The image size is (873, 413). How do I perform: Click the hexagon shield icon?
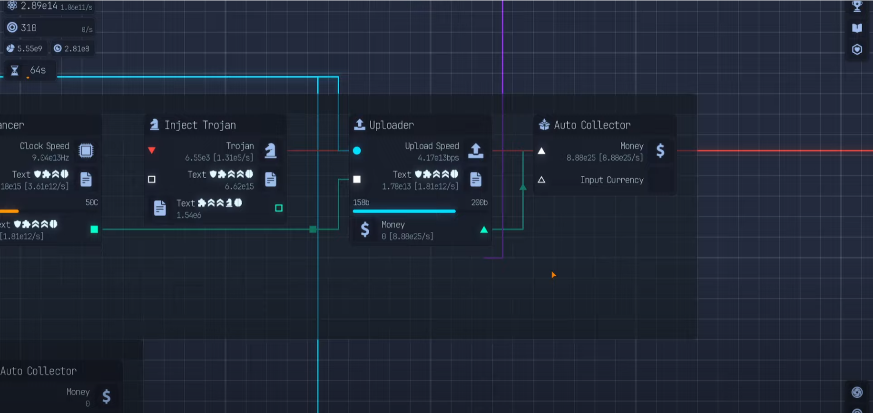point(857,49)
